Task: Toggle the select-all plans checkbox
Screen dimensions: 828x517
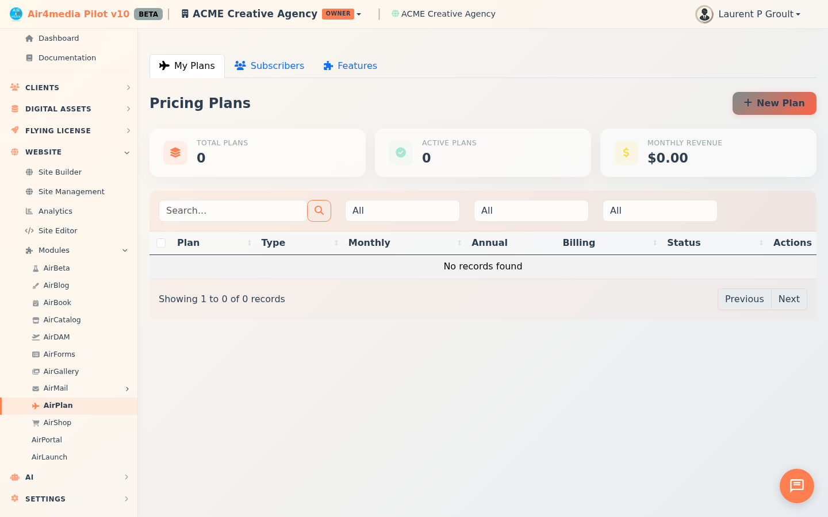Action: (x=161, y=243)
